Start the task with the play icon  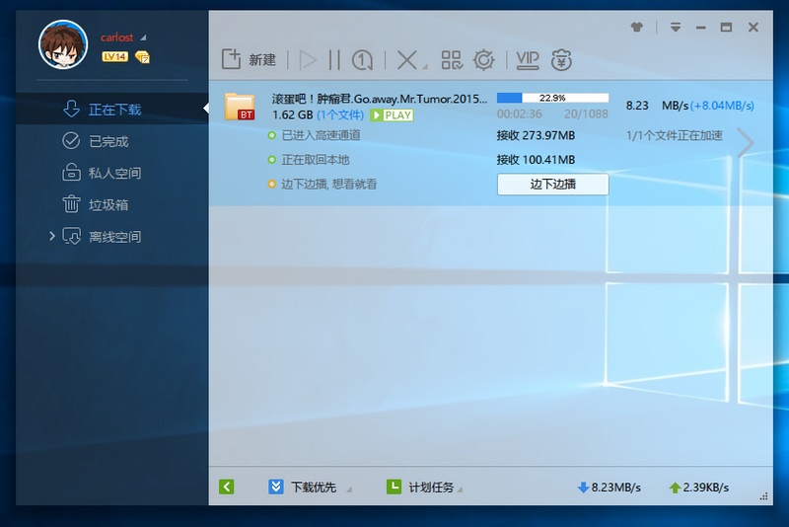click(x=308, y=60)
